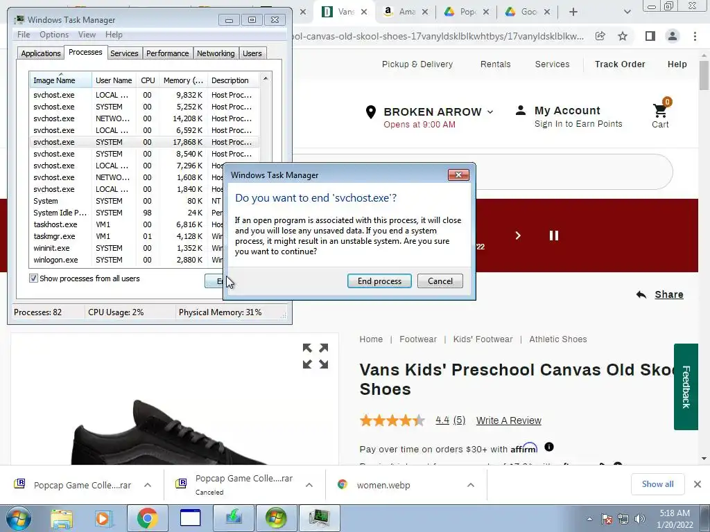Click the Share link with arrow
Viewport: 710px width, 532px height.
point(660,294)
